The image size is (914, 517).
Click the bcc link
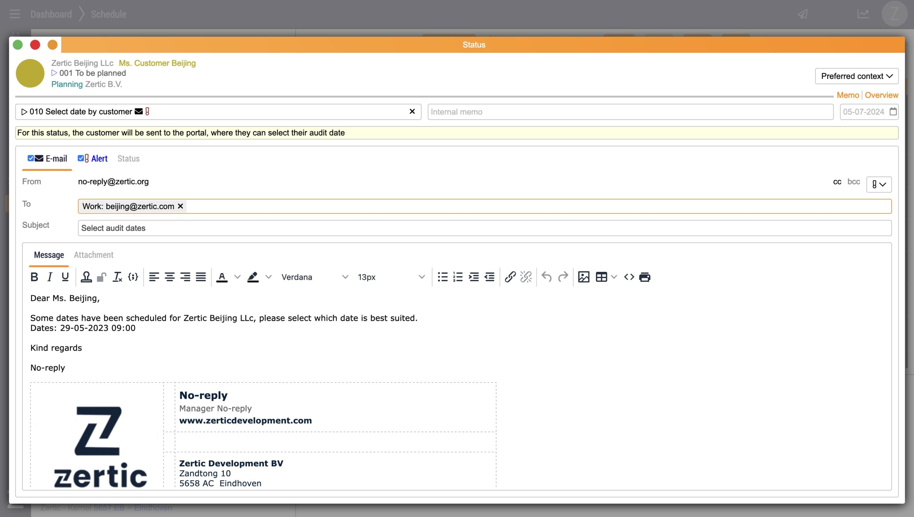(853, 182)
